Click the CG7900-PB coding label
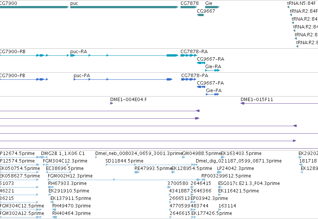 point(12,76)
